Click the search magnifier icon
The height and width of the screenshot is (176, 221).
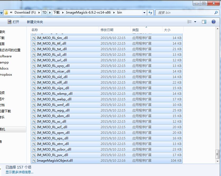point(216,13)
